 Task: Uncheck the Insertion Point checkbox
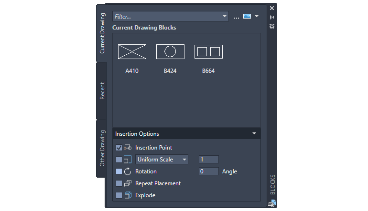[x=119, y=148]
